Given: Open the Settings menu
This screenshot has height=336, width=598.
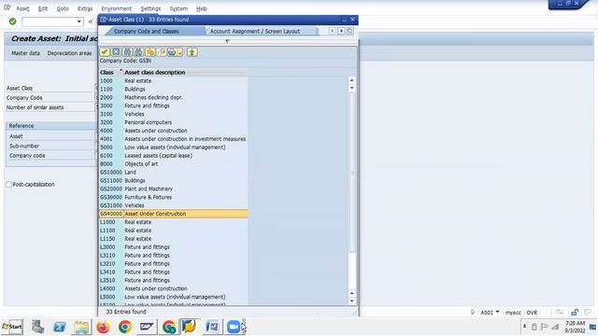Looking at the screenshot, I should point(150,8).
